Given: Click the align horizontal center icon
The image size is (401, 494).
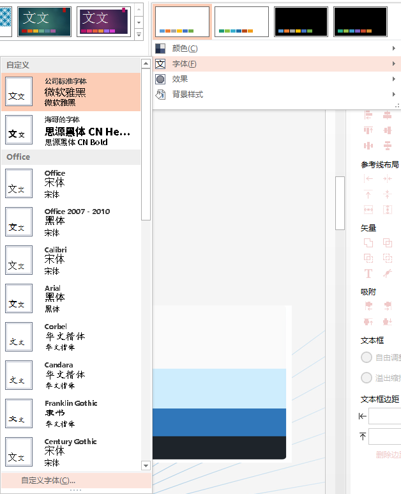Looking at the screenshot, I should click(388, 115).
